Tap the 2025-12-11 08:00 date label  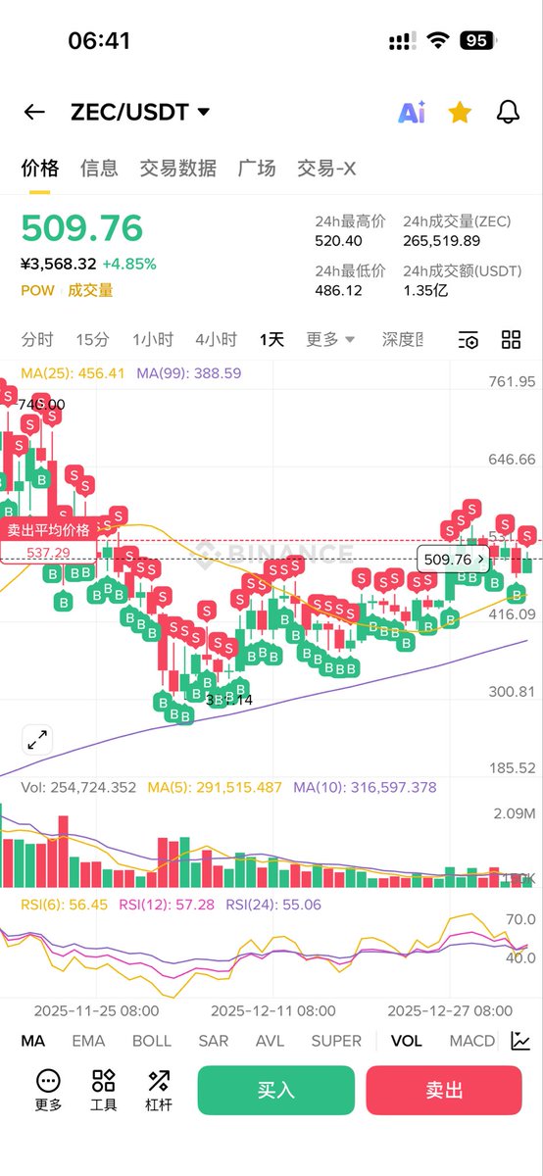(273, 1010)
